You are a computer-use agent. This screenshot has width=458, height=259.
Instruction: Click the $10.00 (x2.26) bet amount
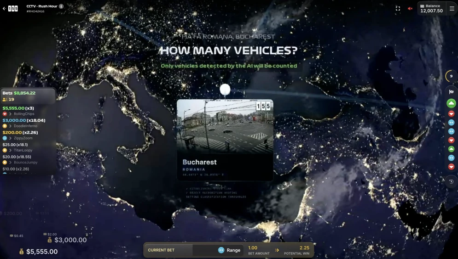point(16,169)
